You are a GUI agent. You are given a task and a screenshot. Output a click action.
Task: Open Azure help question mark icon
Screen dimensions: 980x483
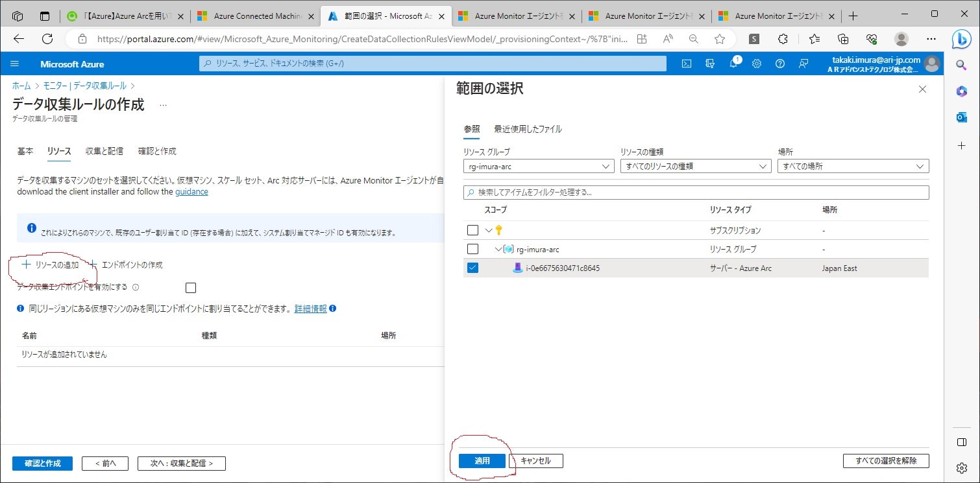pyautogui.click(x=780, y=64)
